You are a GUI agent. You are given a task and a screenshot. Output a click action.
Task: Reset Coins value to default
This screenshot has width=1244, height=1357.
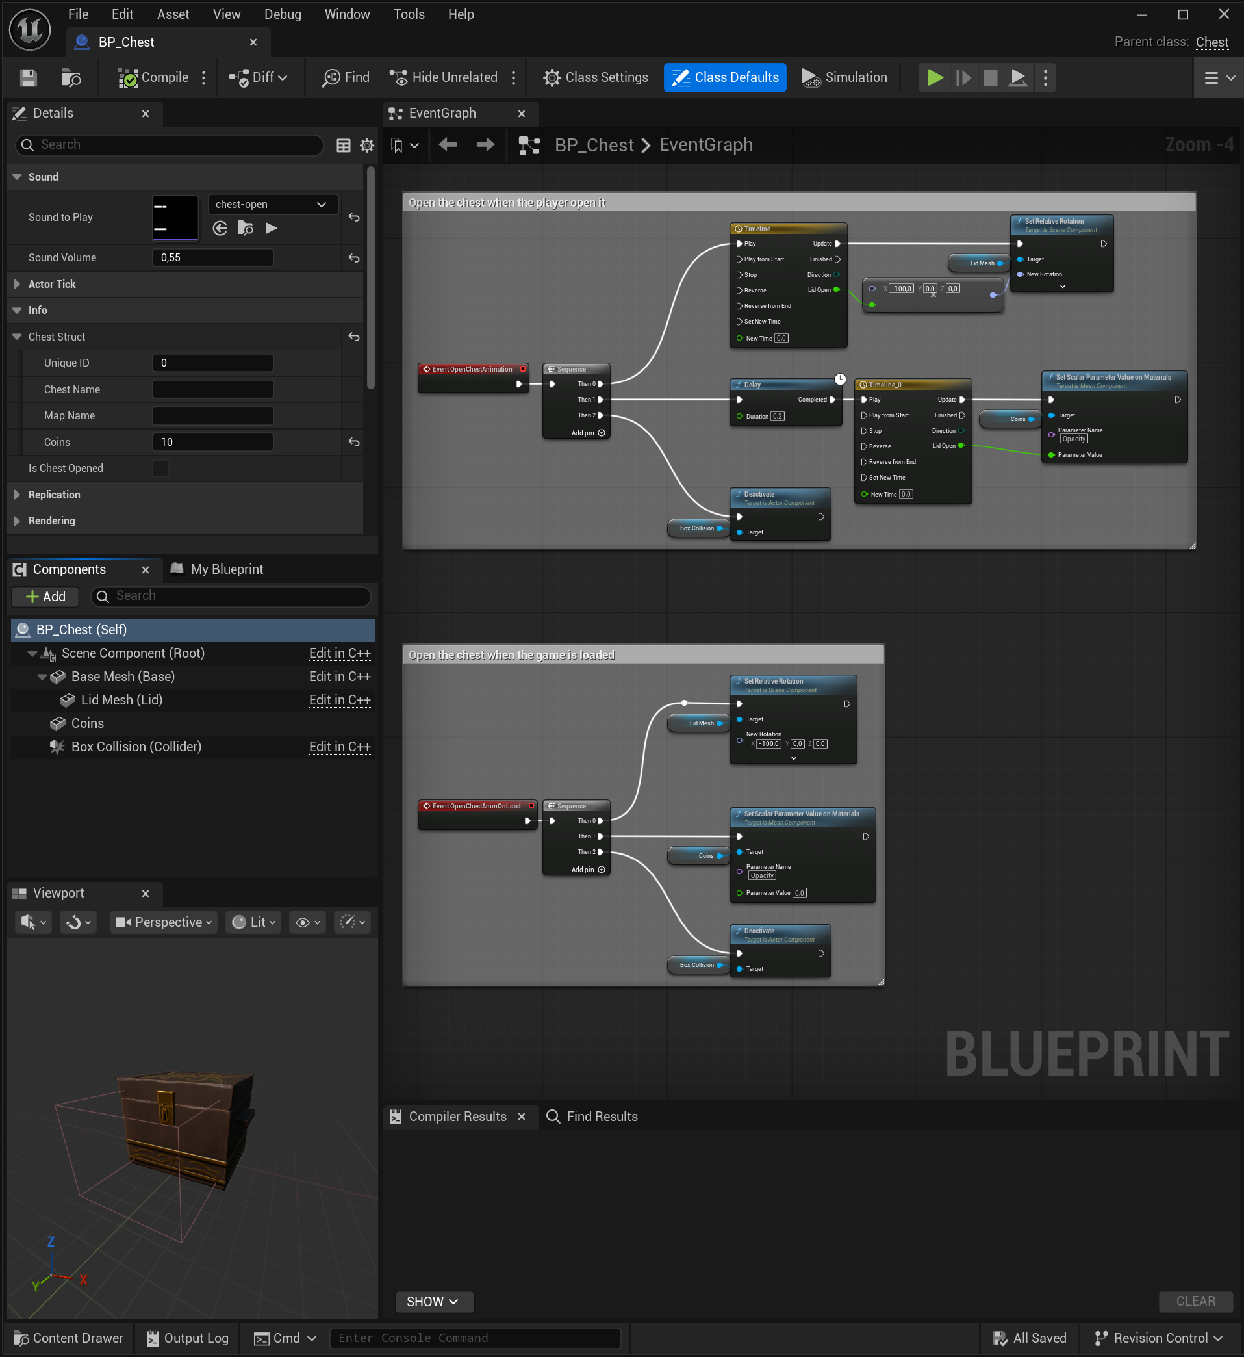[x=354, y=442]
